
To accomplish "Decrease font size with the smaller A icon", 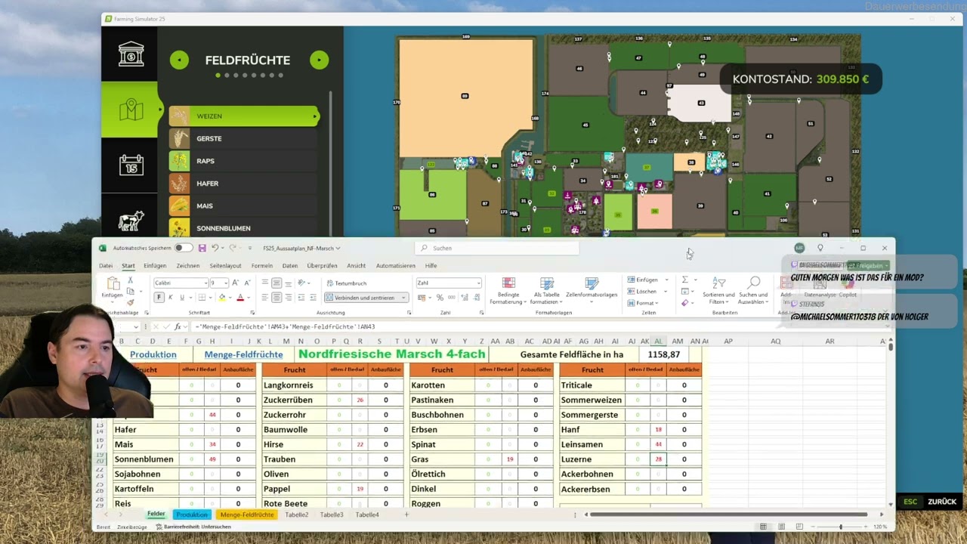I will (x=247, y=283).
